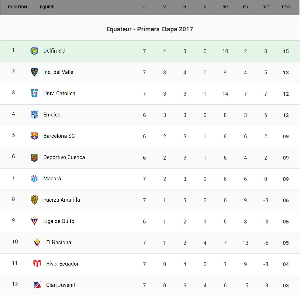Click the Clan Juvenil badge

click(x=37, y=285)
